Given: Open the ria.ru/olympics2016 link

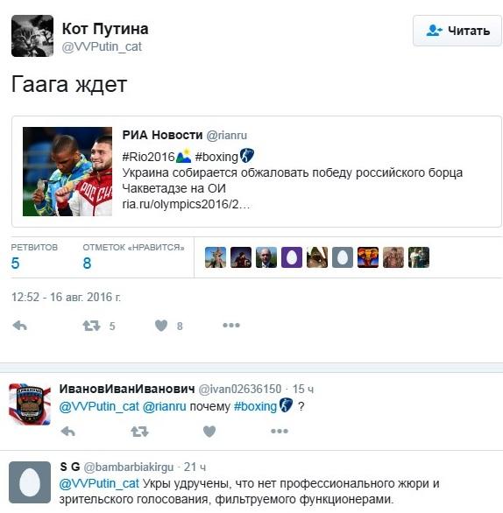Looking at the screenshot, I should pyautogui.click(x=186, y=204).
